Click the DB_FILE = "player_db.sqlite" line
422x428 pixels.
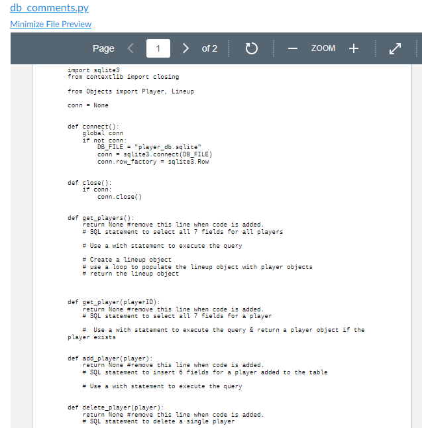click(x=149, y=147)
